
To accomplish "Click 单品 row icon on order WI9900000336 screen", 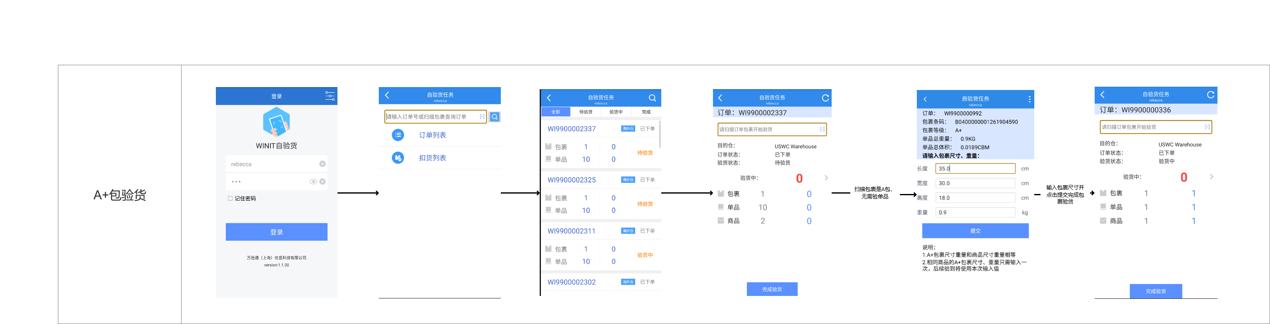I will (1103, 207).
